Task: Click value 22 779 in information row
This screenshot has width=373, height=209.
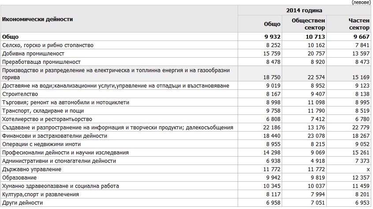Action: point(361,127)
